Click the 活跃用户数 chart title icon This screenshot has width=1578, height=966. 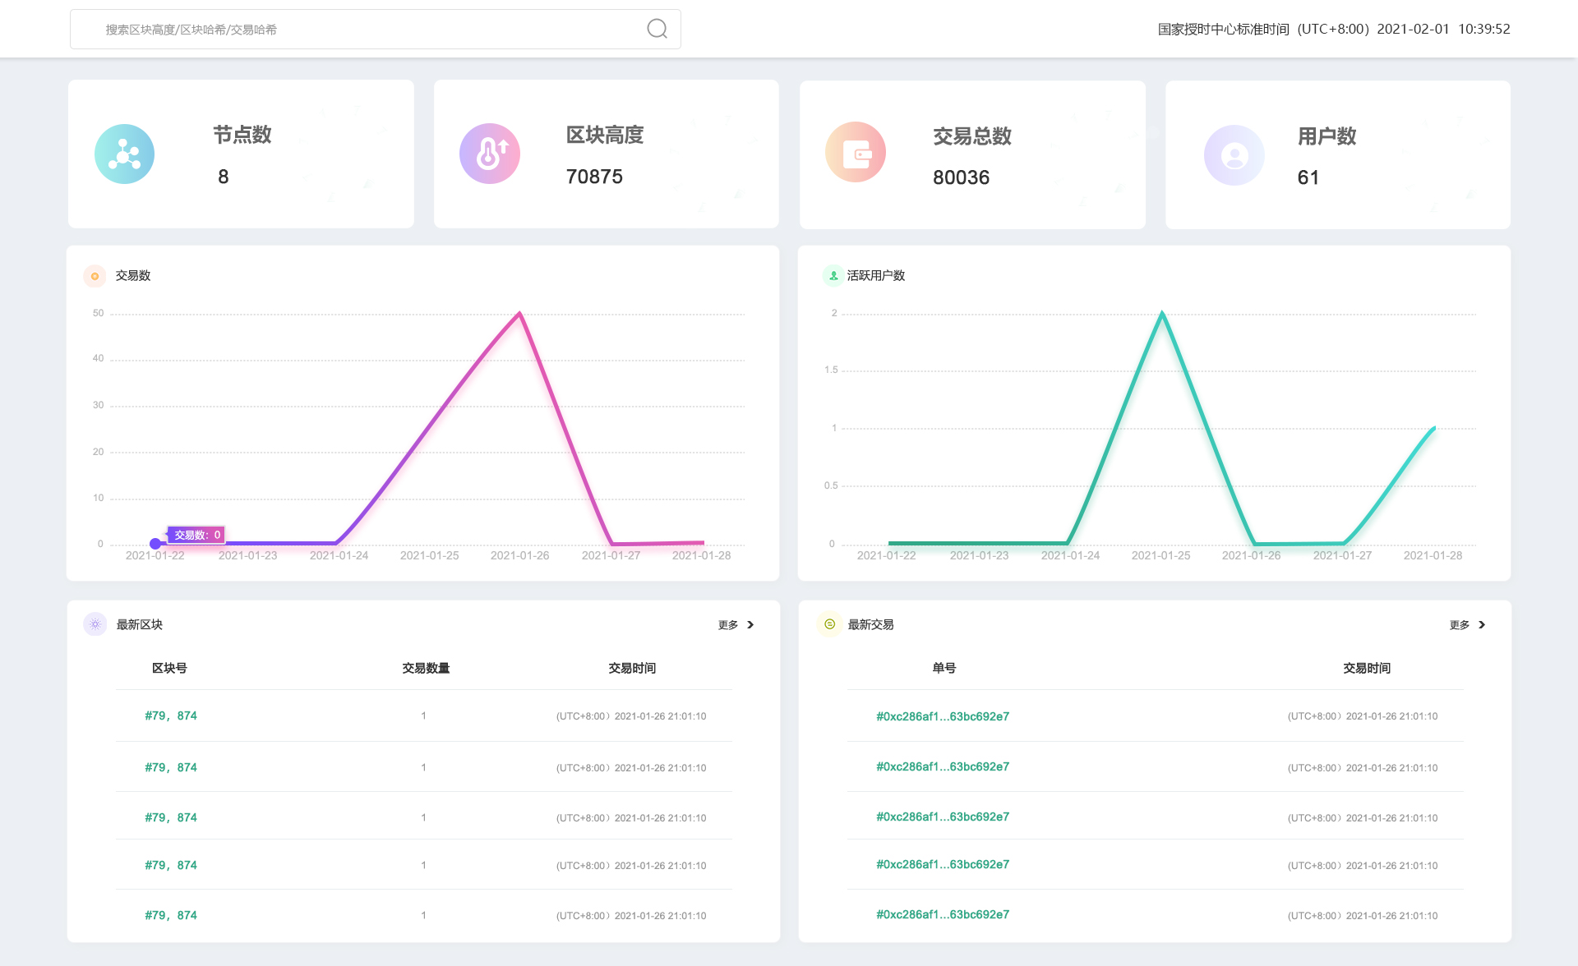[833, 276]
